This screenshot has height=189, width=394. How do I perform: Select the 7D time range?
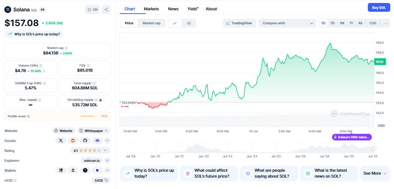pos(332,23)
